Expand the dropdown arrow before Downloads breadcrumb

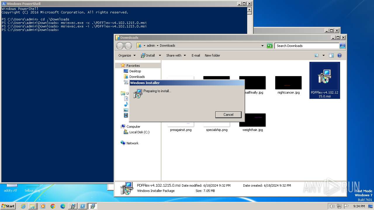tap(157, 45)
